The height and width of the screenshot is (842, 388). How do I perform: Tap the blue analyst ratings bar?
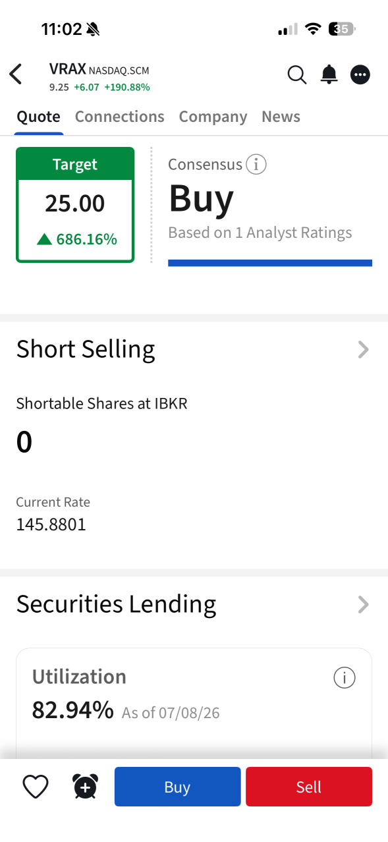point(270,263)
